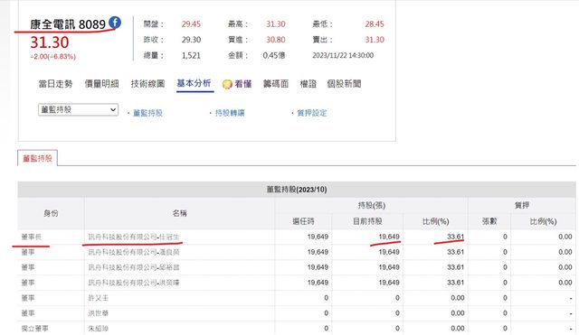This screenshot has height=335, width=579.
Task: Click 目前持股 19,649 in the 董事長 row
Action: click(389, 237)
